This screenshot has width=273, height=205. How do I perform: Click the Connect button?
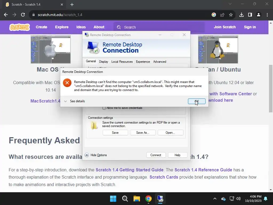click(x=156, y=155)
